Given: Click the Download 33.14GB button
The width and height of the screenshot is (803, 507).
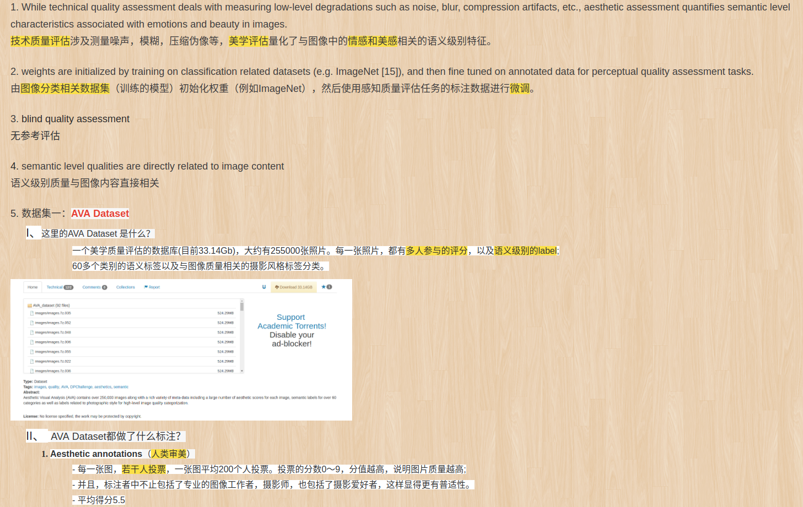Looking at the screenshot, I should 294,287.
